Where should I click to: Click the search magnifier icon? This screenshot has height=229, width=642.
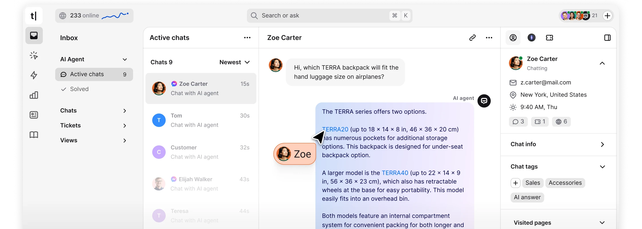[x=254, y=15]
